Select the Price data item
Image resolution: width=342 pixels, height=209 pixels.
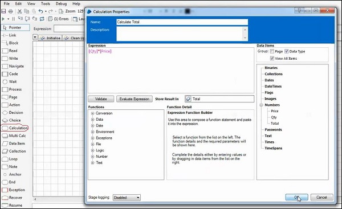coord(275,111)
